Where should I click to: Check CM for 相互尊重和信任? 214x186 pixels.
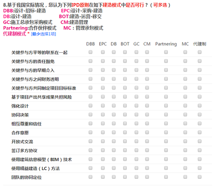coord(147,123)
